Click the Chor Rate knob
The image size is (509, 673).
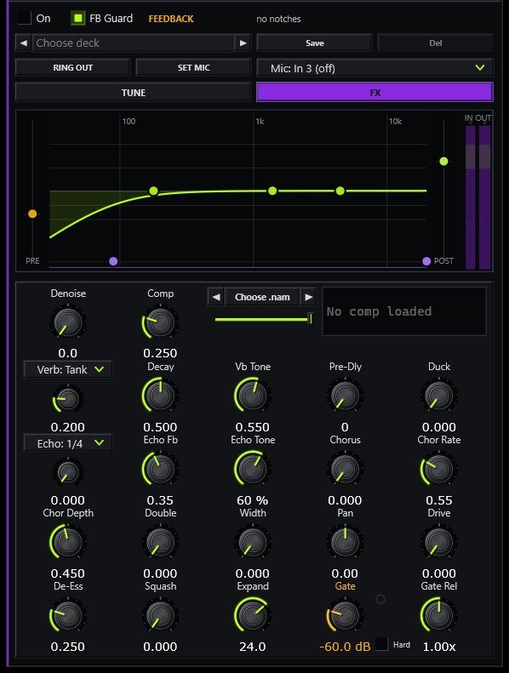pyautogui.click(x=438, y=469)
